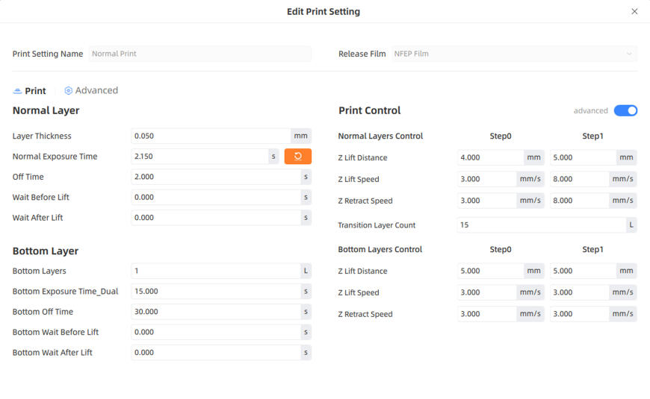The width and height of the screenshot is (650, 399).
Task: Edit the Wait After Lift field
Action: 216,218
